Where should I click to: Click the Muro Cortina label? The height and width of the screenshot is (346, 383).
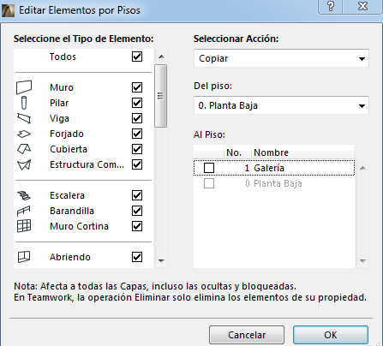pos(79,226)
